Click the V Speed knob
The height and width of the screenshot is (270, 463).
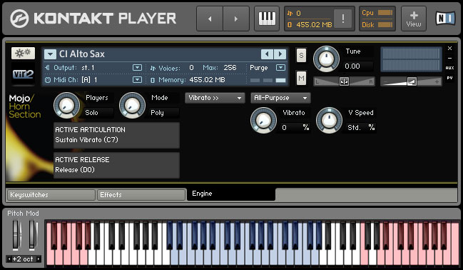(x=330, y=121)
